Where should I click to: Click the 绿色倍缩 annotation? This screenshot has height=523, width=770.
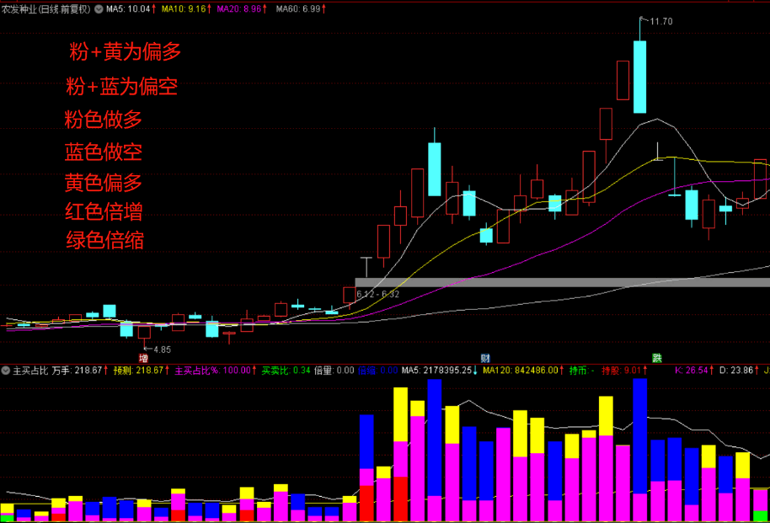point(105,240)
